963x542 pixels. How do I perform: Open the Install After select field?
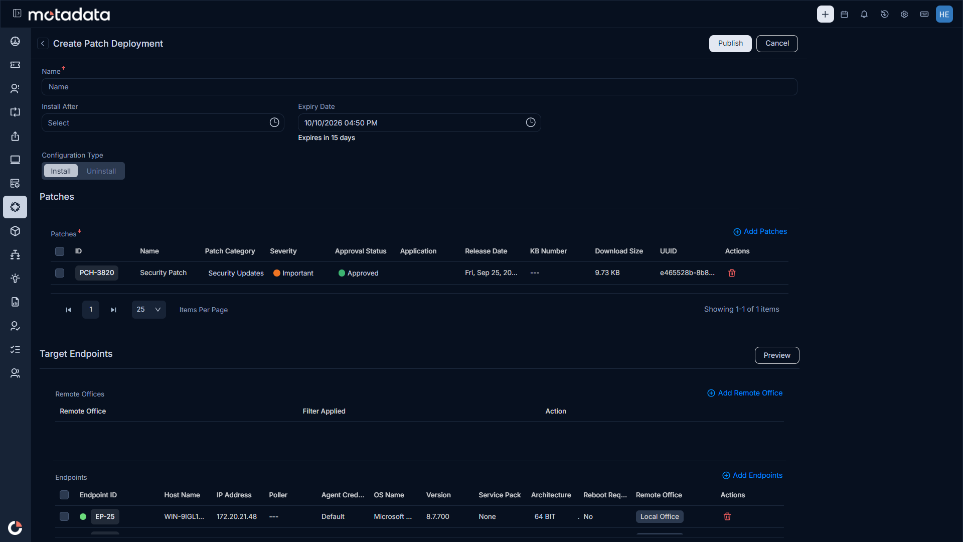(163, 123)
